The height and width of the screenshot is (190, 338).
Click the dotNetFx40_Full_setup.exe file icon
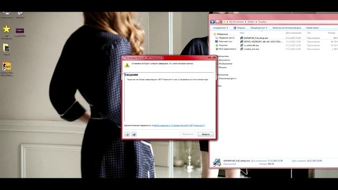[x=241, y=38]
